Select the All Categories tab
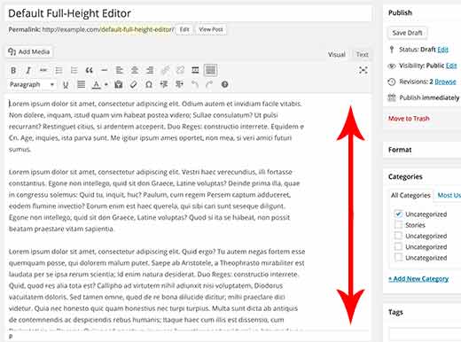 410,196
